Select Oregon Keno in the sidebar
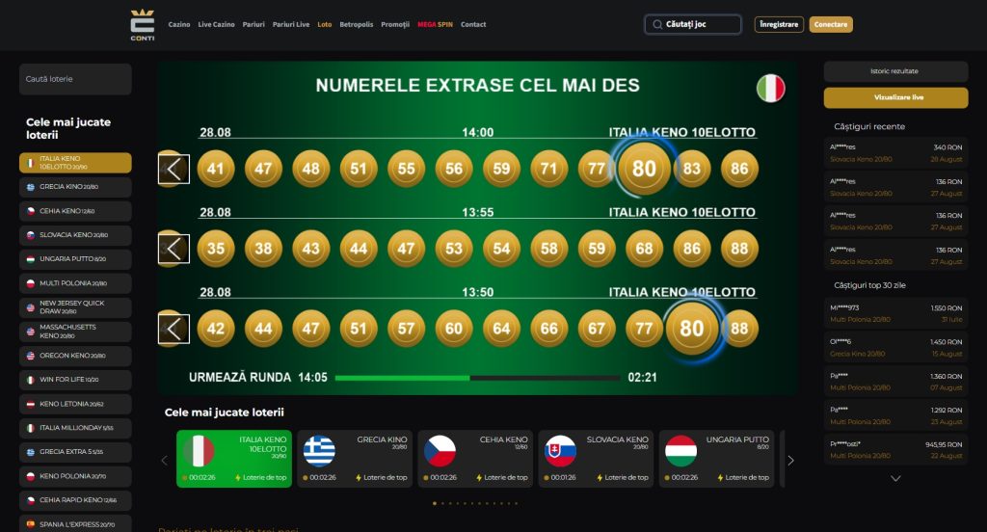The width and height of the screenshot is (987, 532). (x=75, y=356)
